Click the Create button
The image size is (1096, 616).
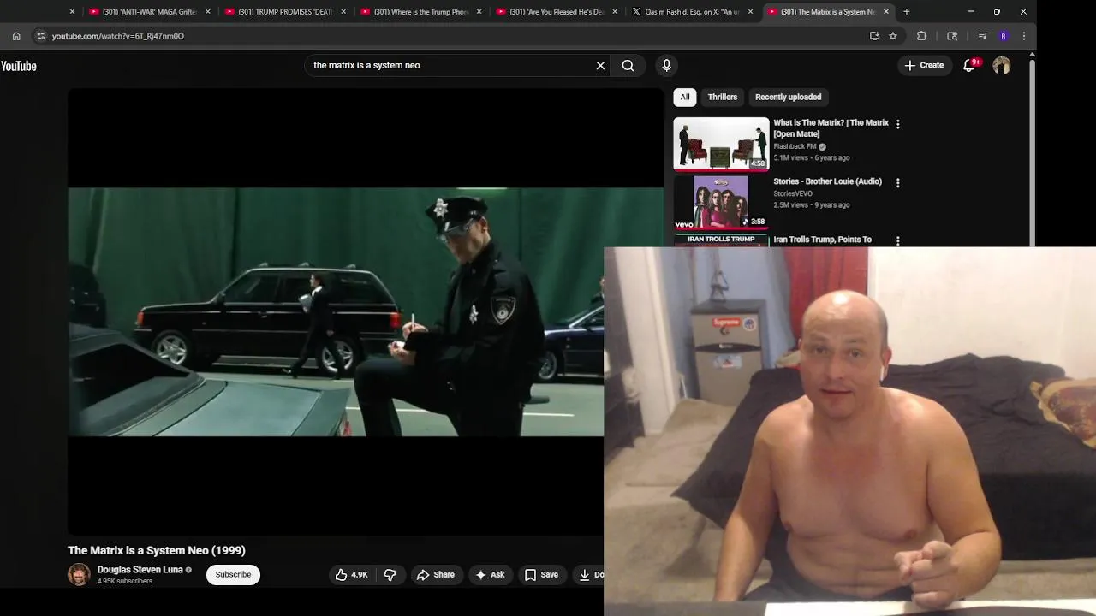click(924, 65)
